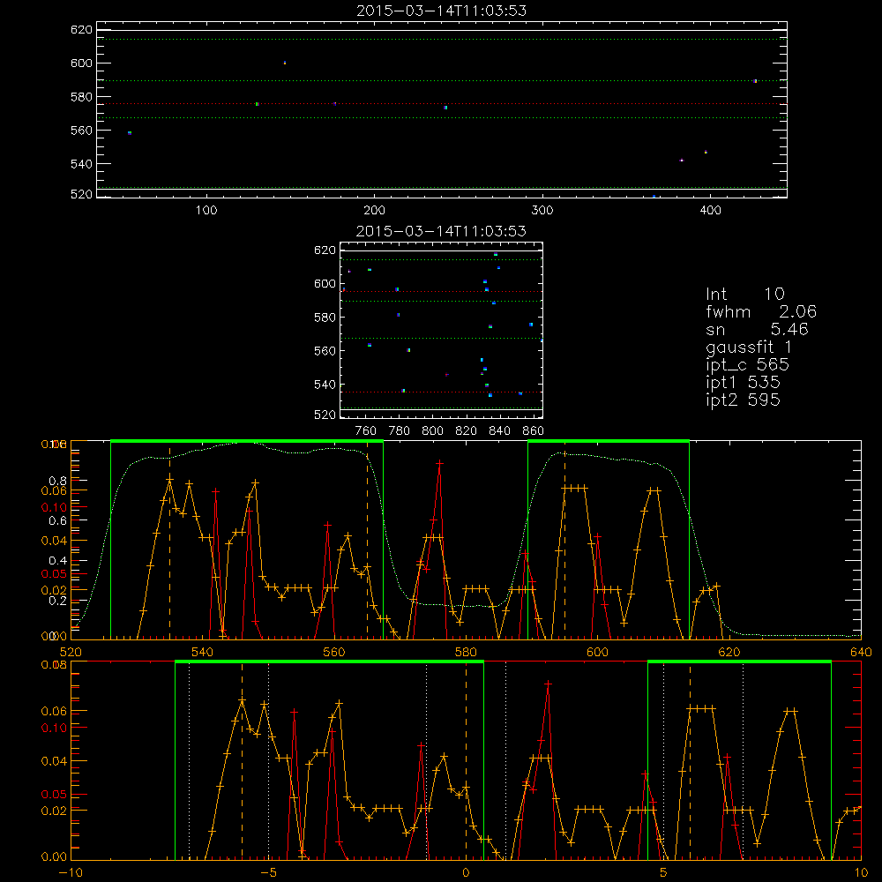Click x-axis label '860' of the middle plot
Viewport: 882px width, 882px height.
tap(534, 431)
